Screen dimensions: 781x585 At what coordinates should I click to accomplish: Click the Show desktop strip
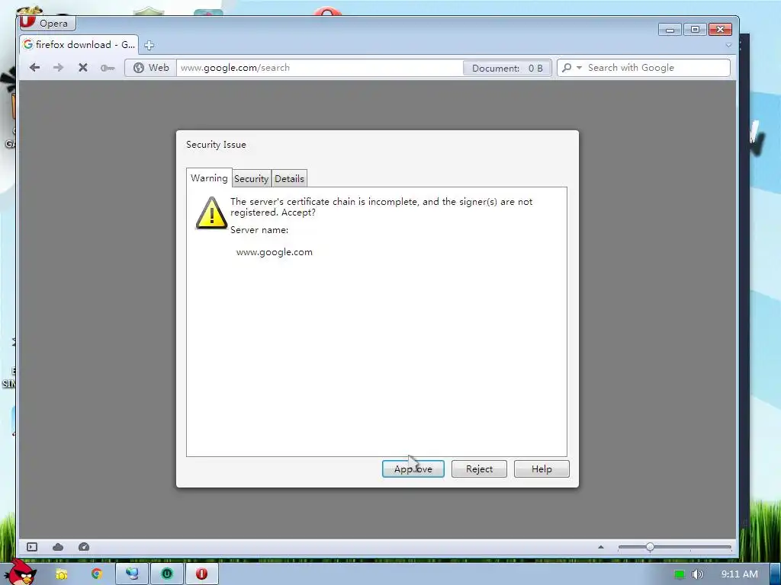[x=776, y=574]
